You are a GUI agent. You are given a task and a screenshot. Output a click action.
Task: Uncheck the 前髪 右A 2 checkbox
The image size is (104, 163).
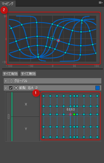click(x=11, y=88)
